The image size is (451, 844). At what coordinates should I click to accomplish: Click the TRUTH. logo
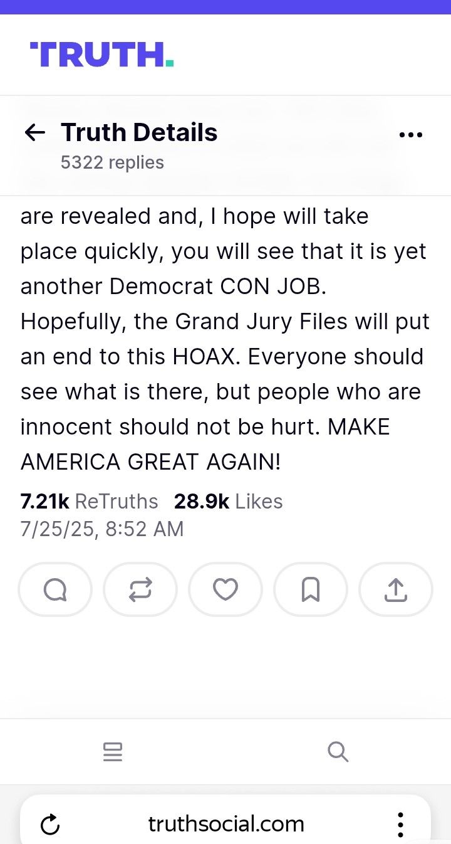(101, 55)
